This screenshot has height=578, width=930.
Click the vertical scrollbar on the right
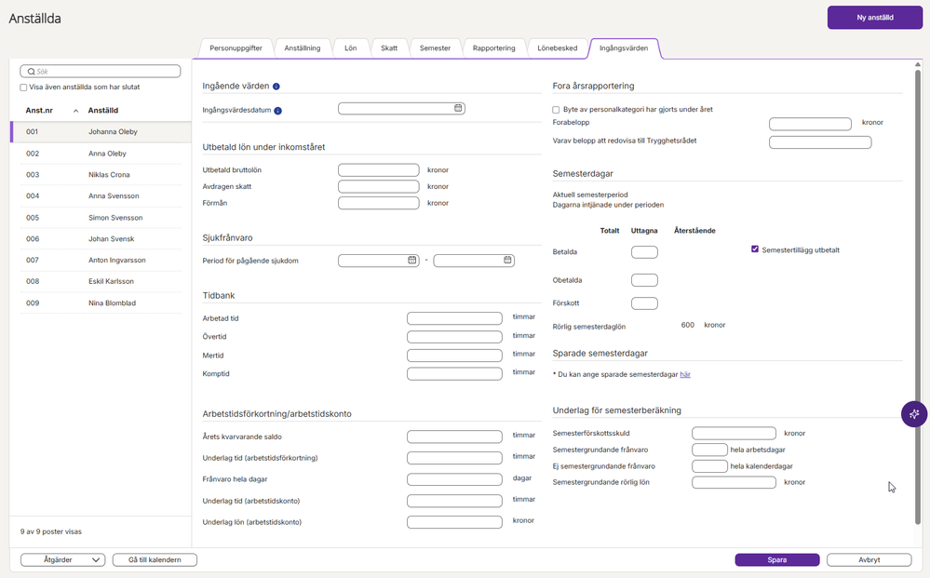(x=918, y=279)
